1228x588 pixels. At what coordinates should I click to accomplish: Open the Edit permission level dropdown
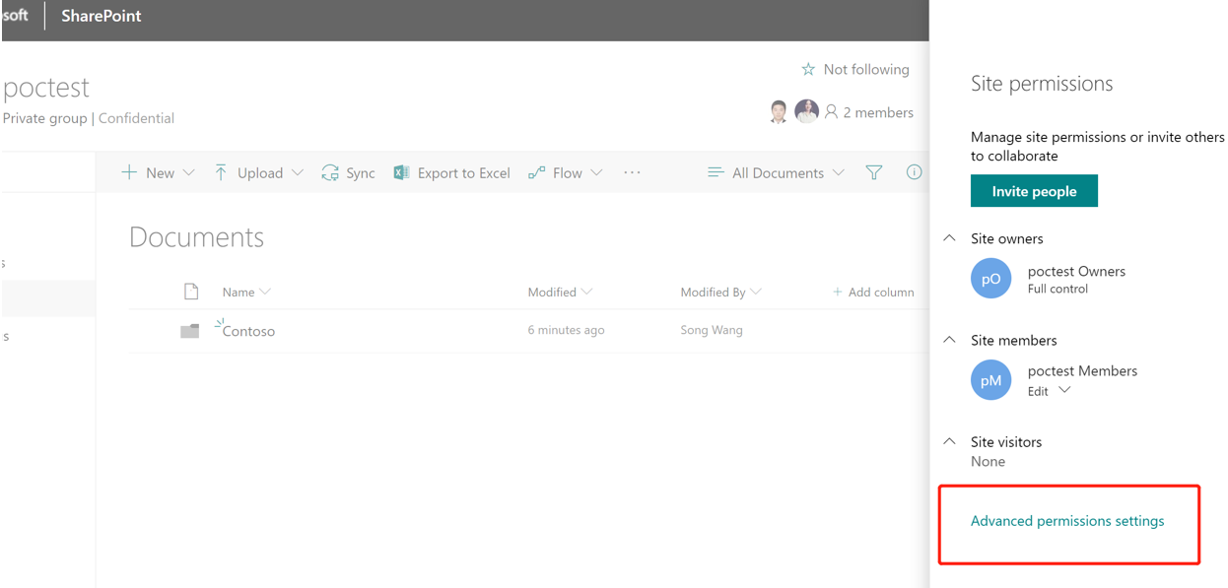tap(1049, 391)
